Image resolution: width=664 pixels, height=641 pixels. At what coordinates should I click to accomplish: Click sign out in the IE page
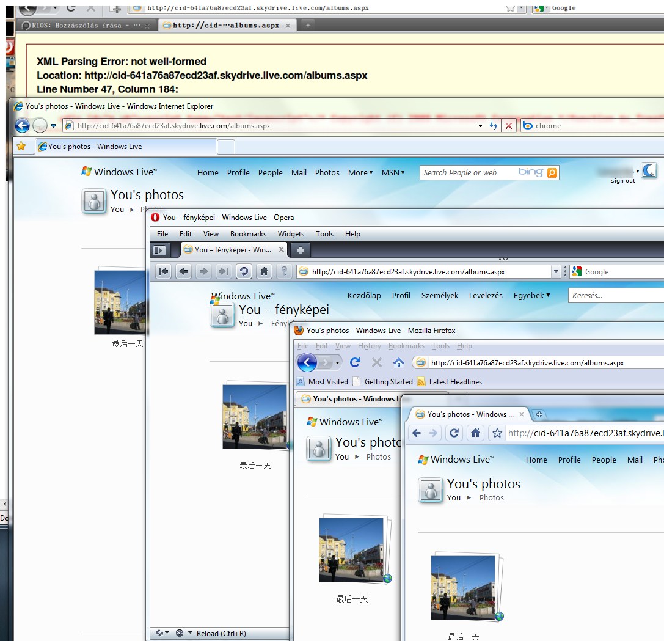tap(623, 181)
